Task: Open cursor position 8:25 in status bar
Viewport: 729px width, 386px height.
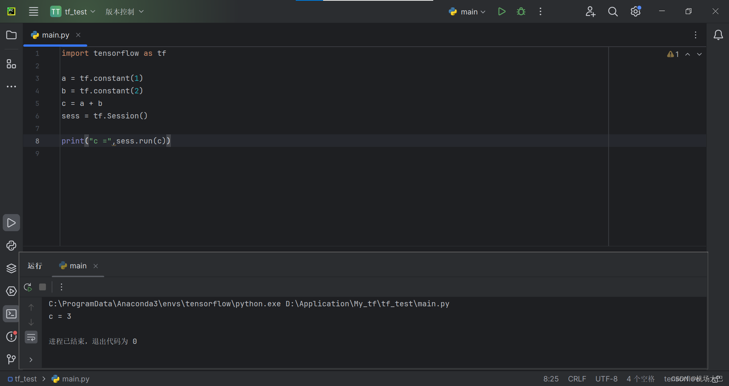Action: point(551,379)
